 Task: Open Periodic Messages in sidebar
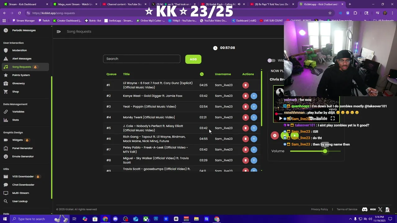[x=24, y=30]
